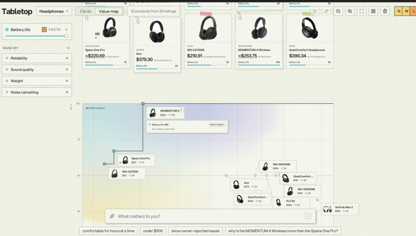The width and height of the screenshot is (416, 236).
Task: Click the '$210.91' WH-CH720N price
Action: (x=195, y=56)
